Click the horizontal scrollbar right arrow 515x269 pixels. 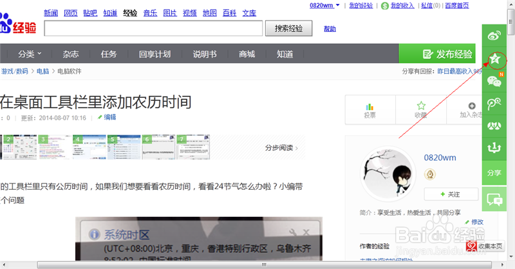tap(502, 264)
